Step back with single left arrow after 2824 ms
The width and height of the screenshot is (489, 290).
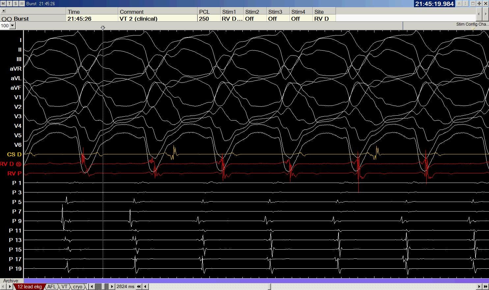145,287
